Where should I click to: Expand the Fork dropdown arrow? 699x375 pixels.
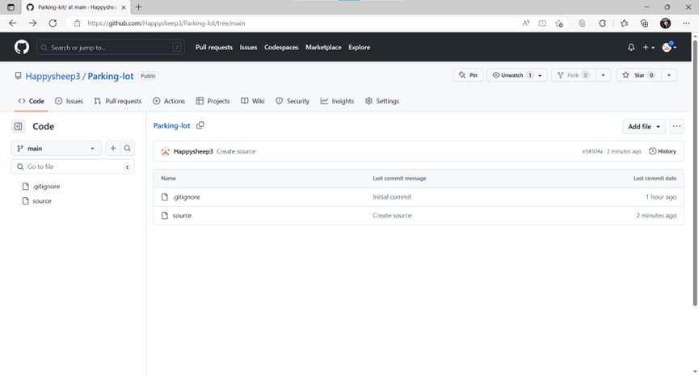(603, 75)
